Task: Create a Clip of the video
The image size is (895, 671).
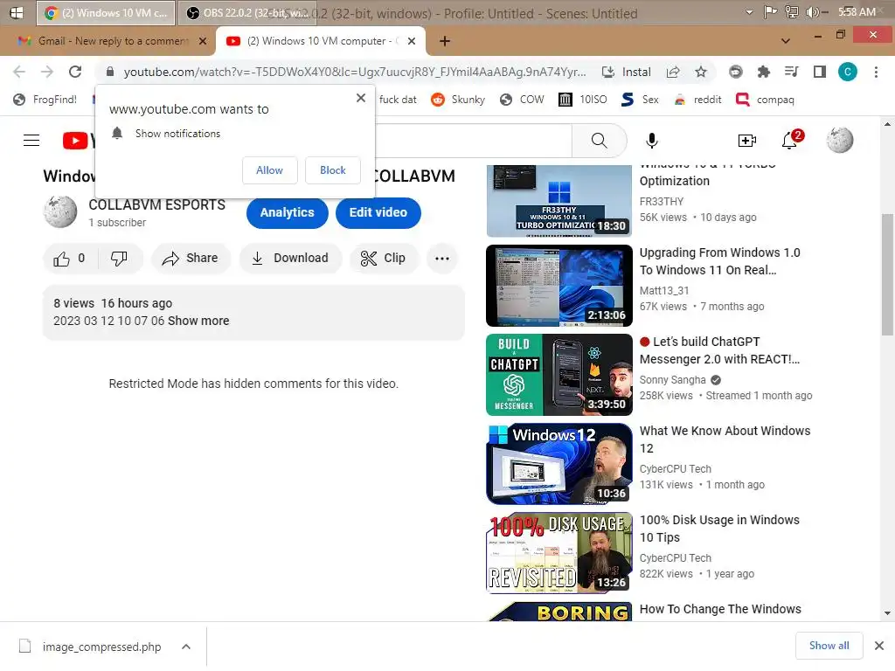Action: (x=383, y=259)
